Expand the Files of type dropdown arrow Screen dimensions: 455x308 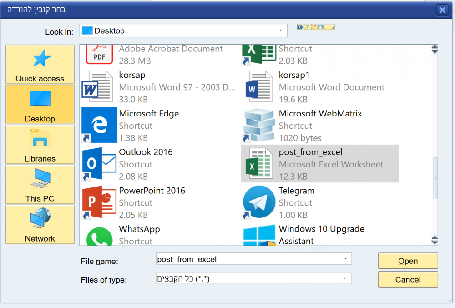tap(345, 278)
